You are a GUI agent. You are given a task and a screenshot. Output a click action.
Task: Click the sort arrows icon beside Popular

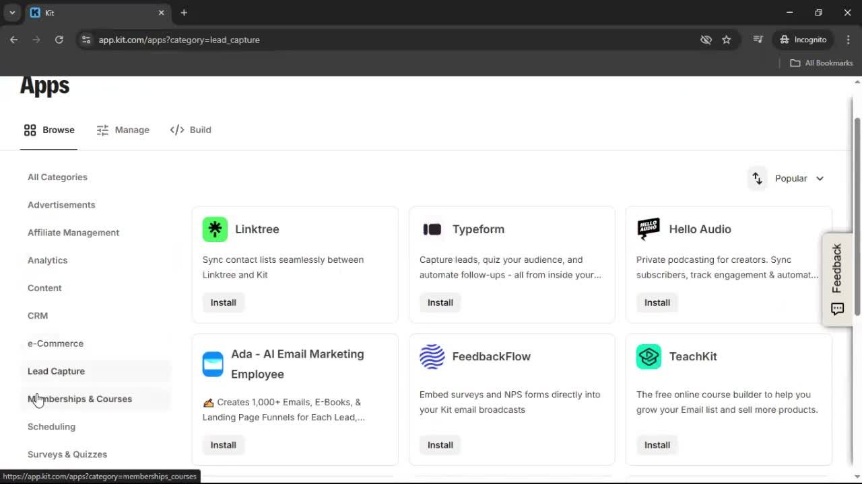pyautogui.click(x=757, y=178)
